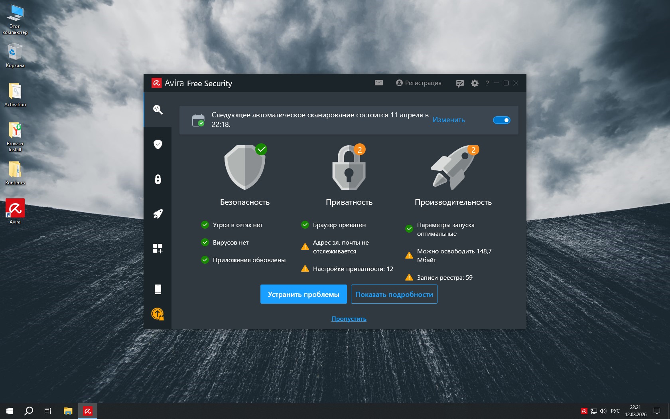Image resolution: width=670 pixels, height=419 pixels.
Task: Disable the automatic scan toggle
Action: pyautogui.click(x=501, y=120)
